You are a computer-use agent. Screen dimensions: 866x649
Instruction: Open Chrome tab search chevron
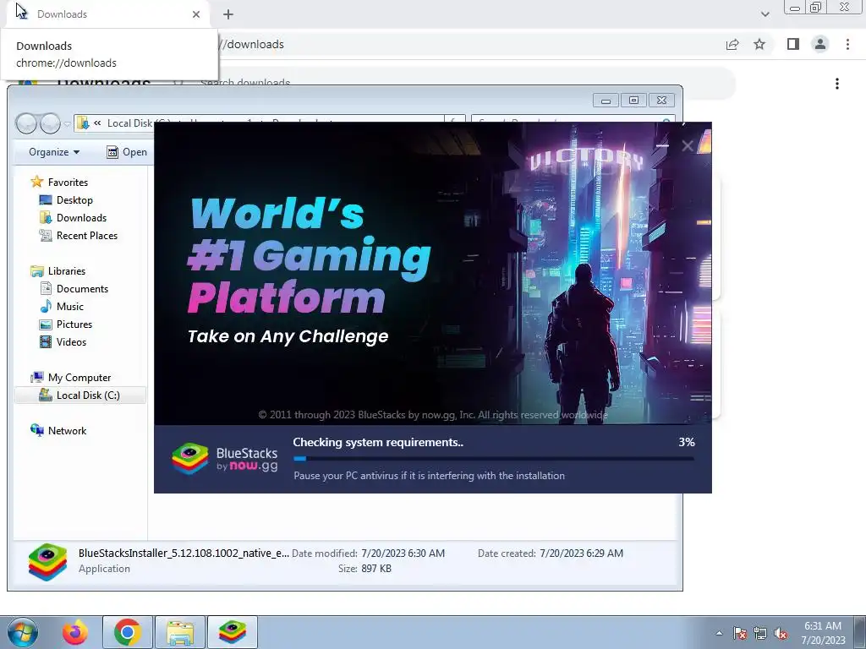pyautogui.click(x=765, y=14)
